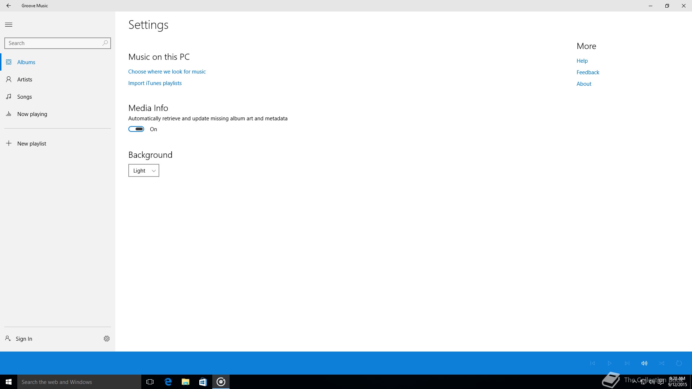692x389 pixels.
Task: Open the volume control
Action: [644, 363]
